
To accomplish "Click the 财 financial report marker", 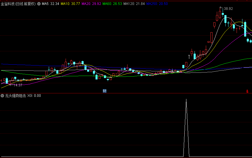I will (x=105, y=91).
